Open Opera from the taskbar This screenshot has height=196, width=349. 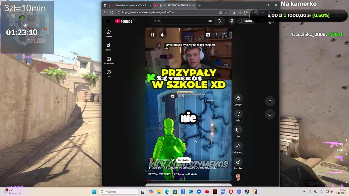231,192
